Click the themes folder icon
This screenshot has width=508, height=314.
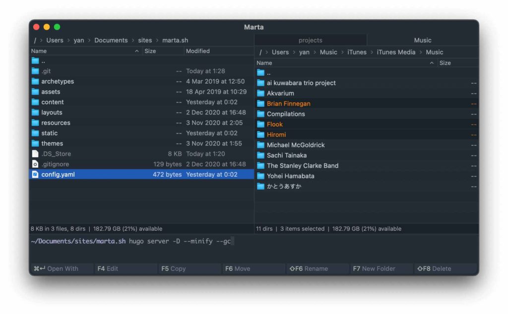35,144
